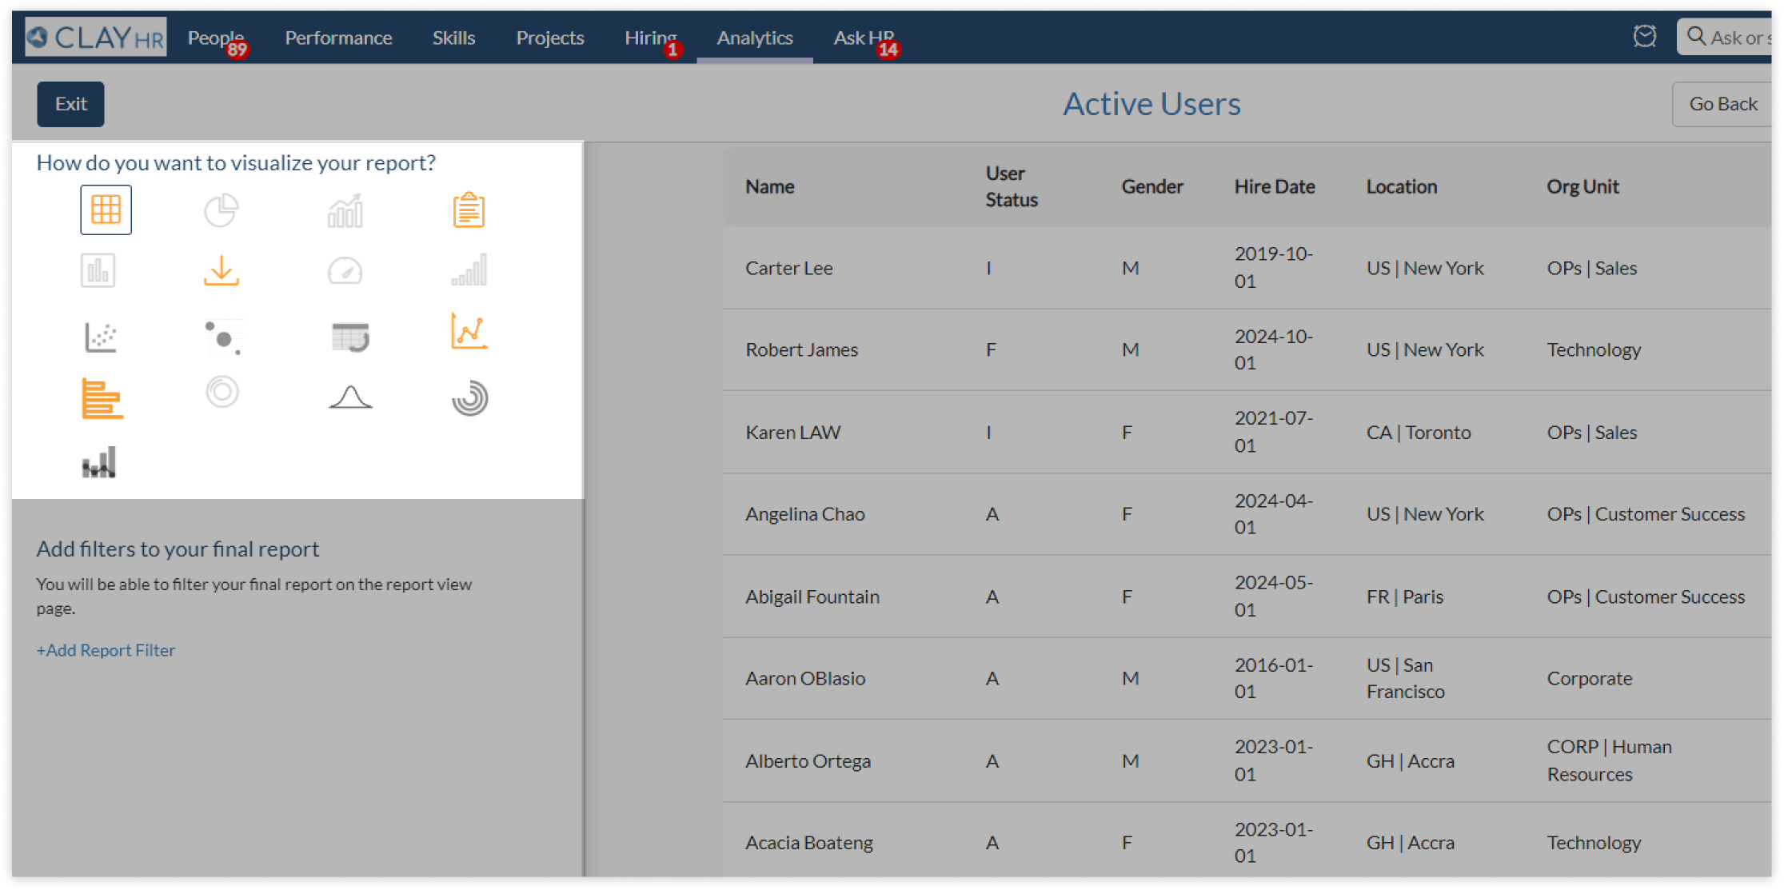
Task: Pick the scatter plot visualization
Action: (x=101, y=337)
